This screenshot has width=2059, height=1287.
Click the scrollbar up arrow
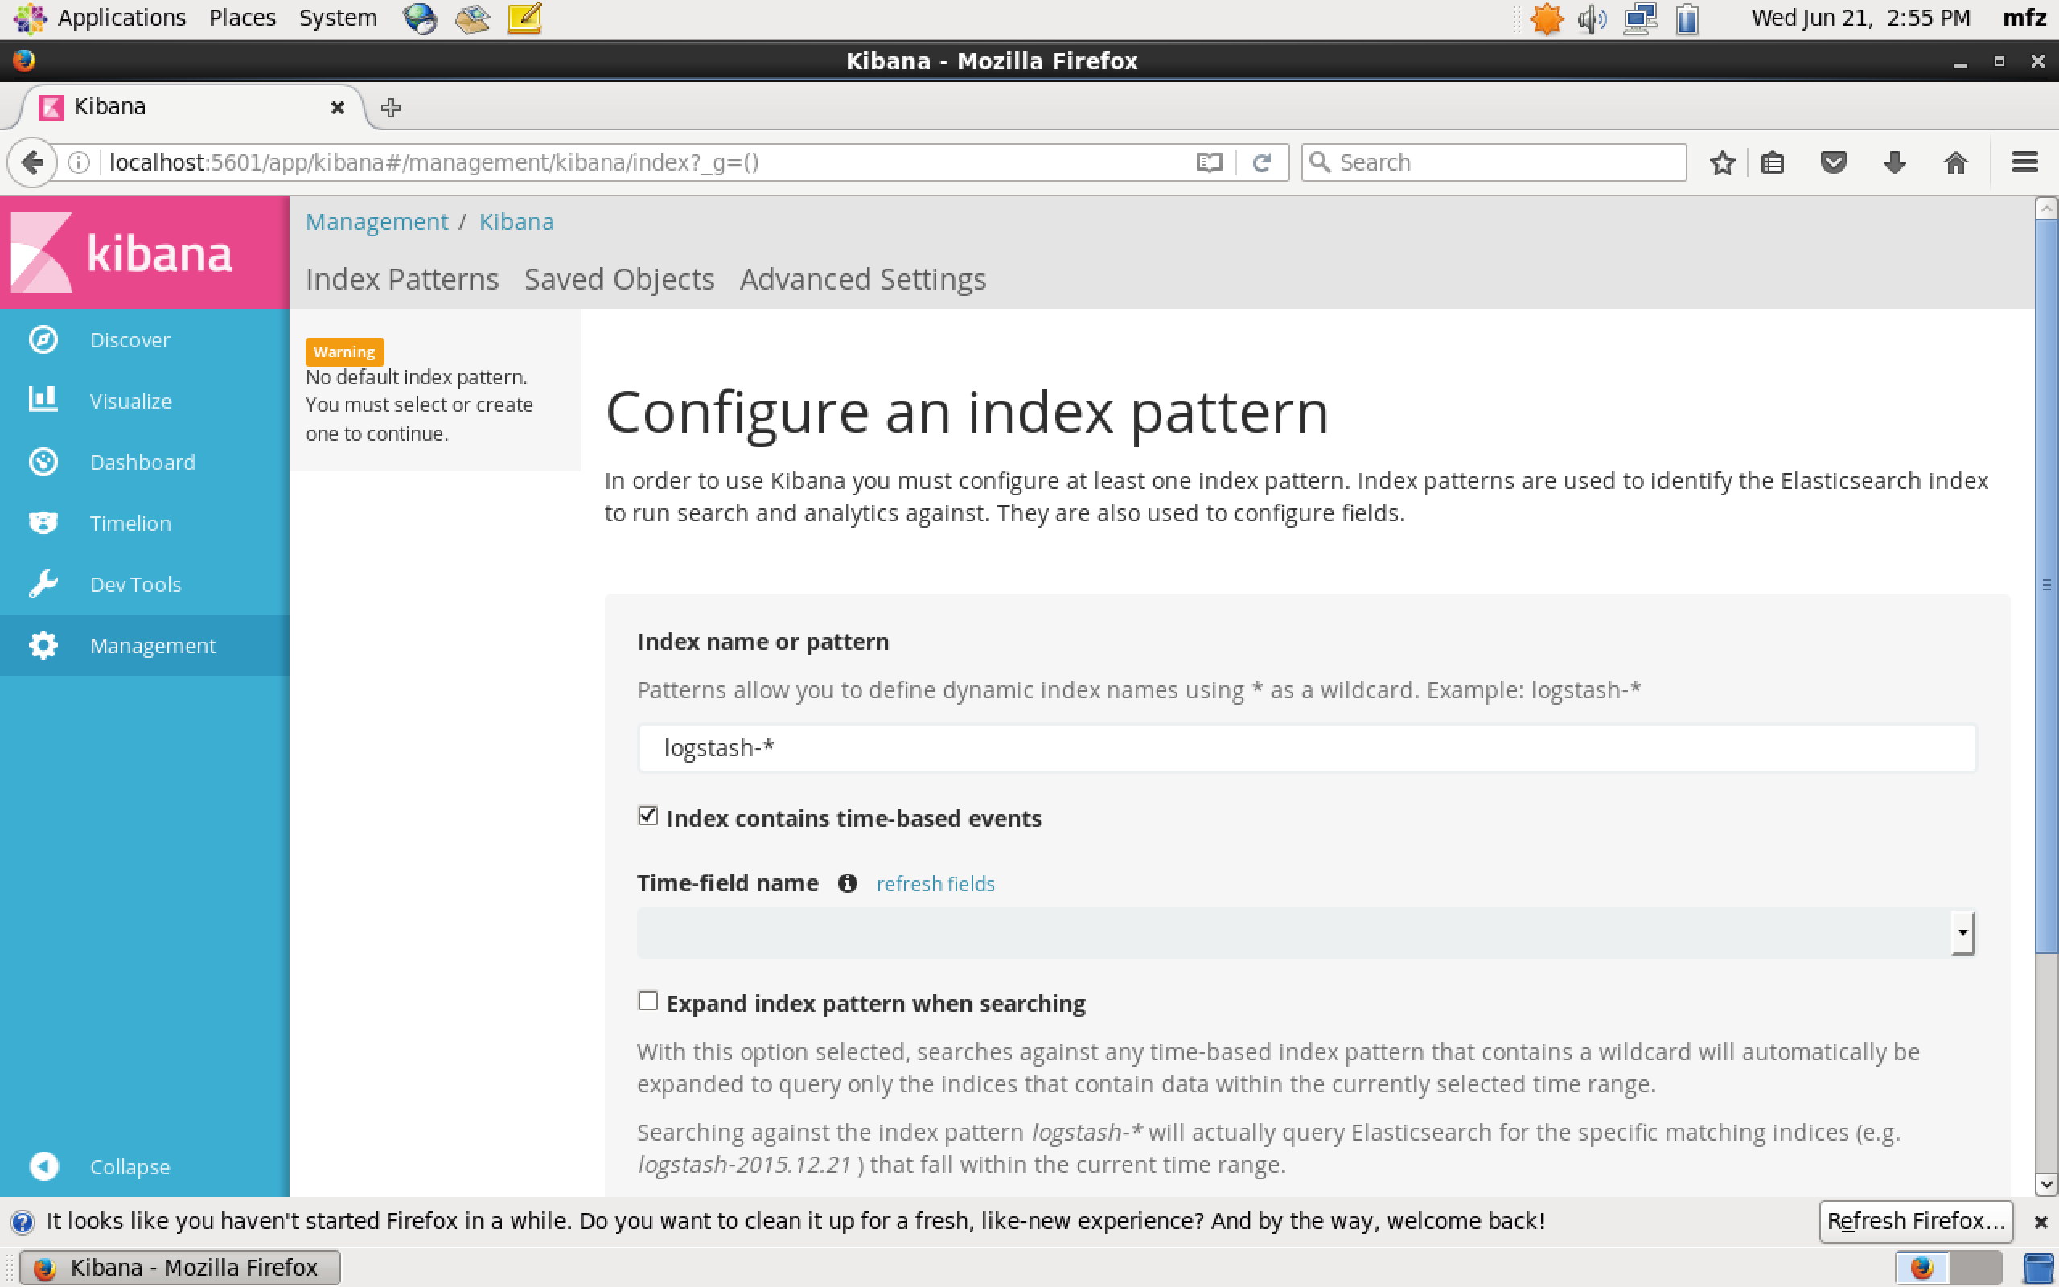(x=2046, y=208)
